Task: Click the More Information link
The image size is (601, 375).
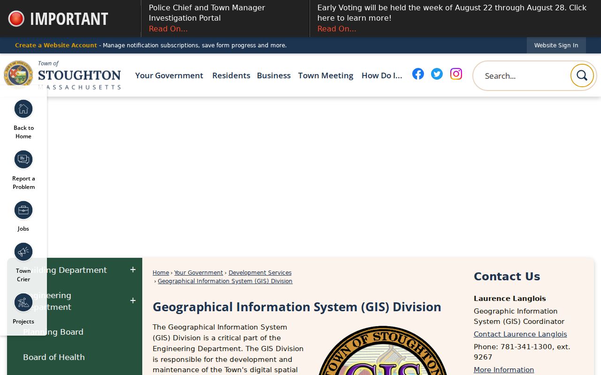Action: click(x=504, y=370)
